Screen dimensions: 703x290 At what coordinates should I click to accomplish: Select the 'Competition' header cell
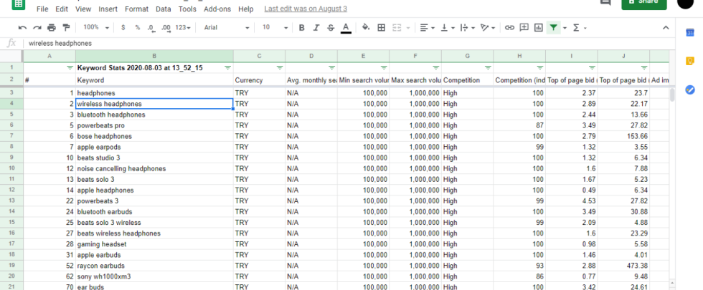click(x=467, y=80)
